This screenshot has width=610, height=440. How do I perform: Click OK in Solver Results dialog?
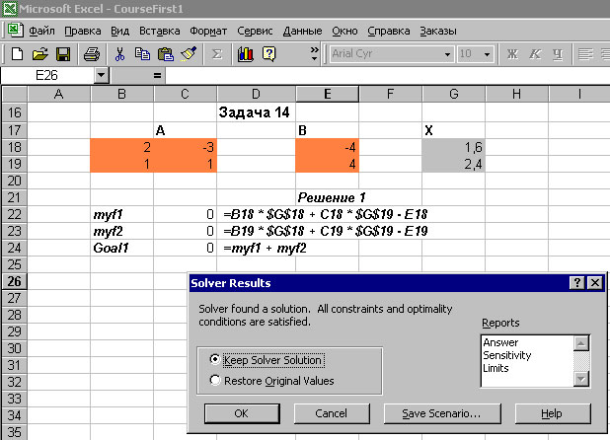coord(242,412)
